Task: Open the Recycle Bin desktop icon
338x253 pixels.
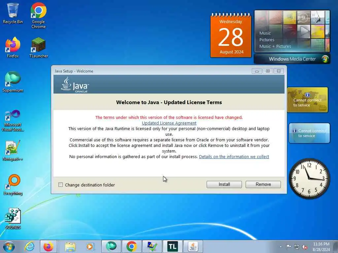Action: pyautogui.click(x=13, y=13)
